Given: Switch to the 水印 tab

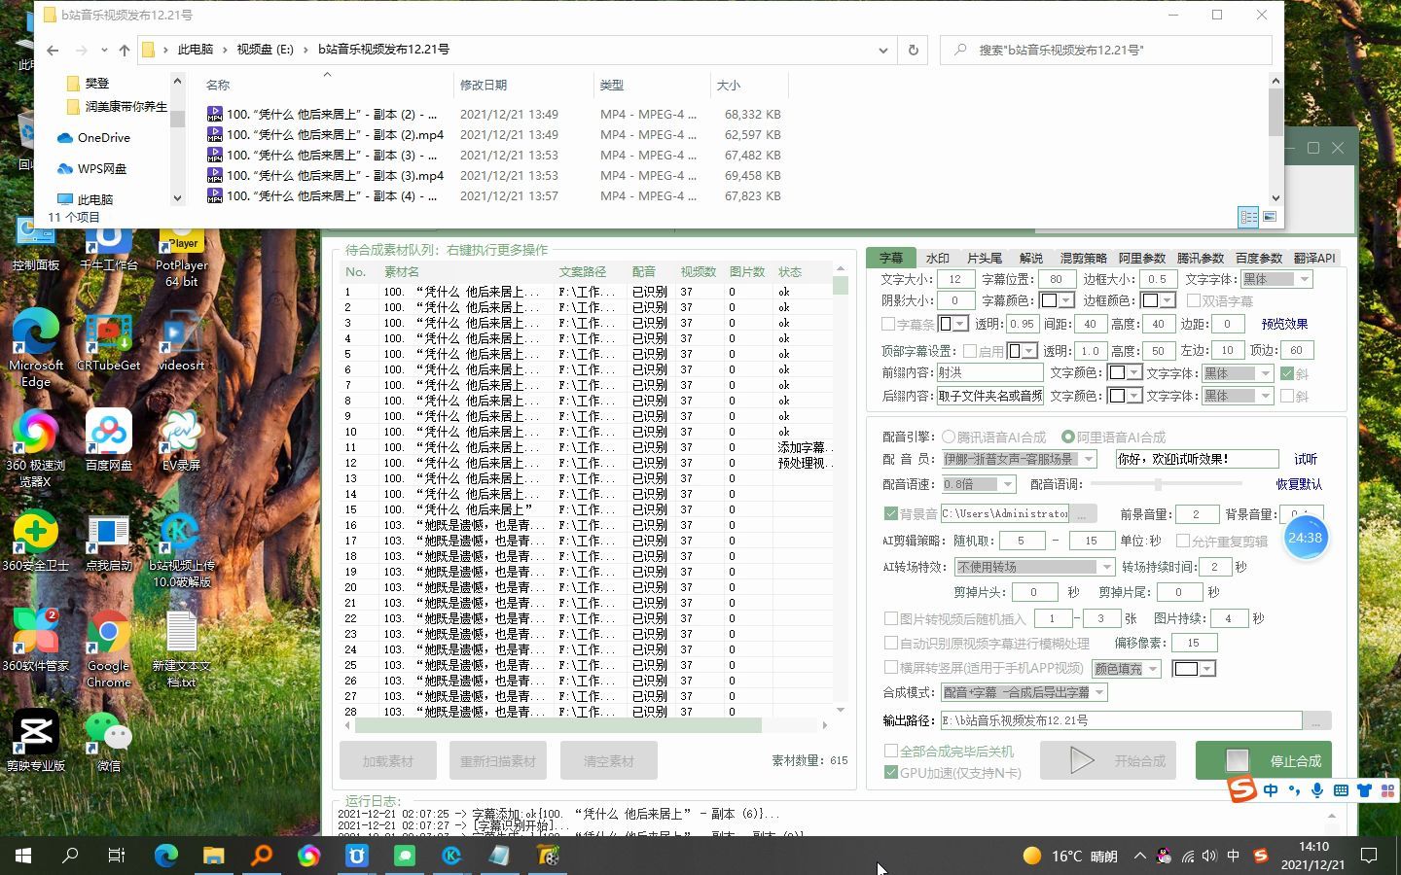Looking at the screenshot, I should [937, 258].
